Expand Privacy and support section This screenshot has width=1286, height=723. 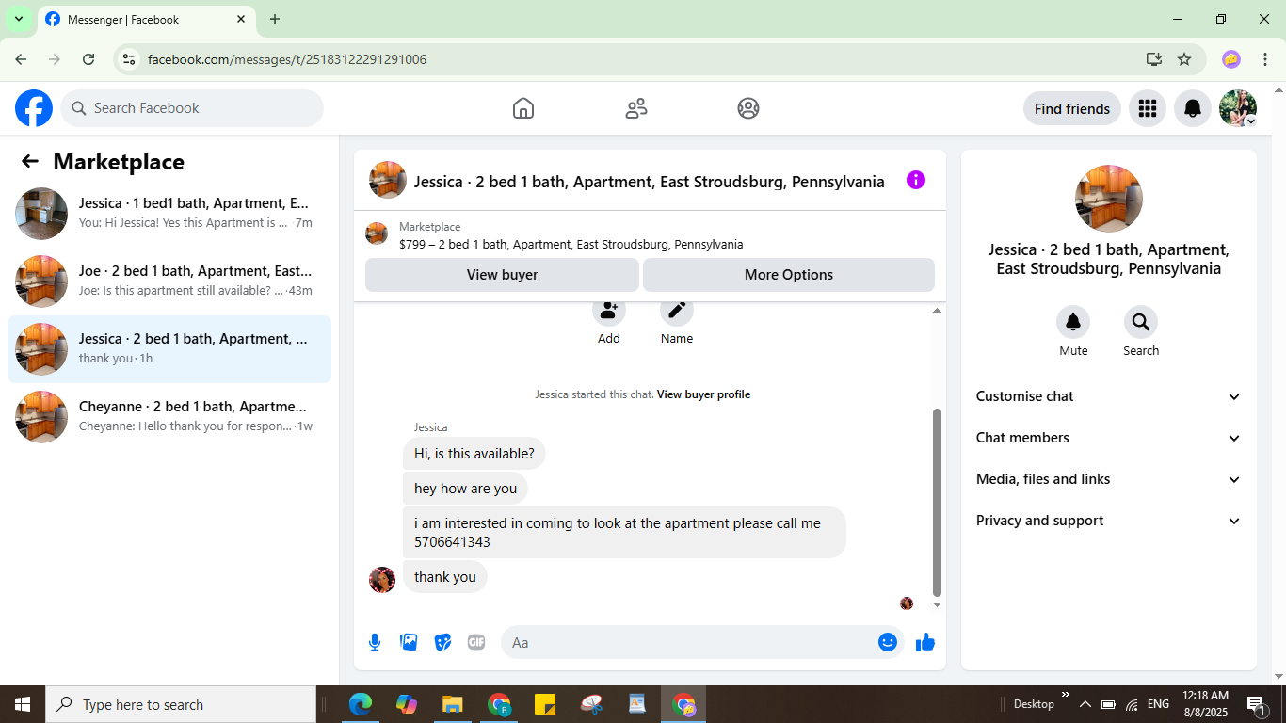pyautogui.click(x=1109, y=521)
